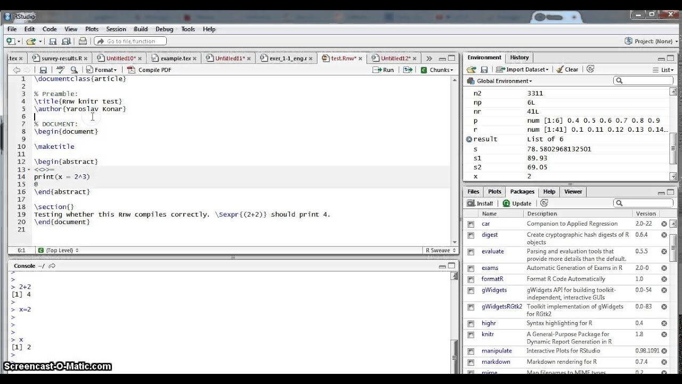Check the formatR package box

coord(471,279)
